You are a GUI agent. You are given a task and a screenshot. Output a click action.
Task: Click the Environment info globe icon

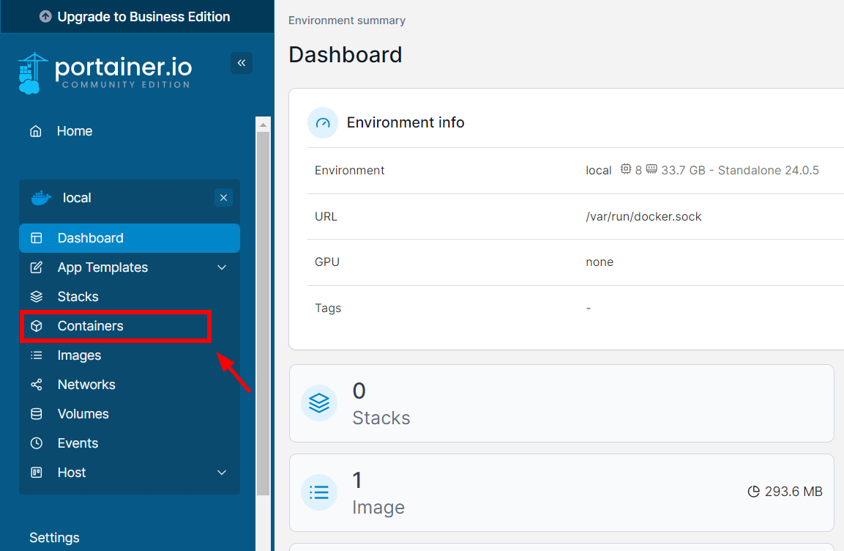pyautogui.click(x=322, y=122)
